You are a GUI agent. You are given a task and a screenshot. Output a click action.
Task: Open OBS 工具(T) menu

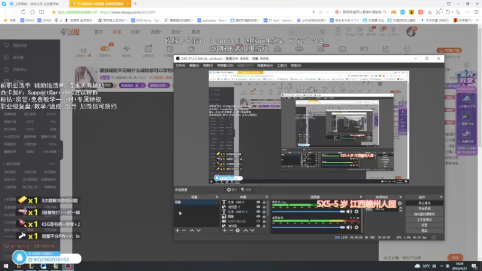pos(281,66)
